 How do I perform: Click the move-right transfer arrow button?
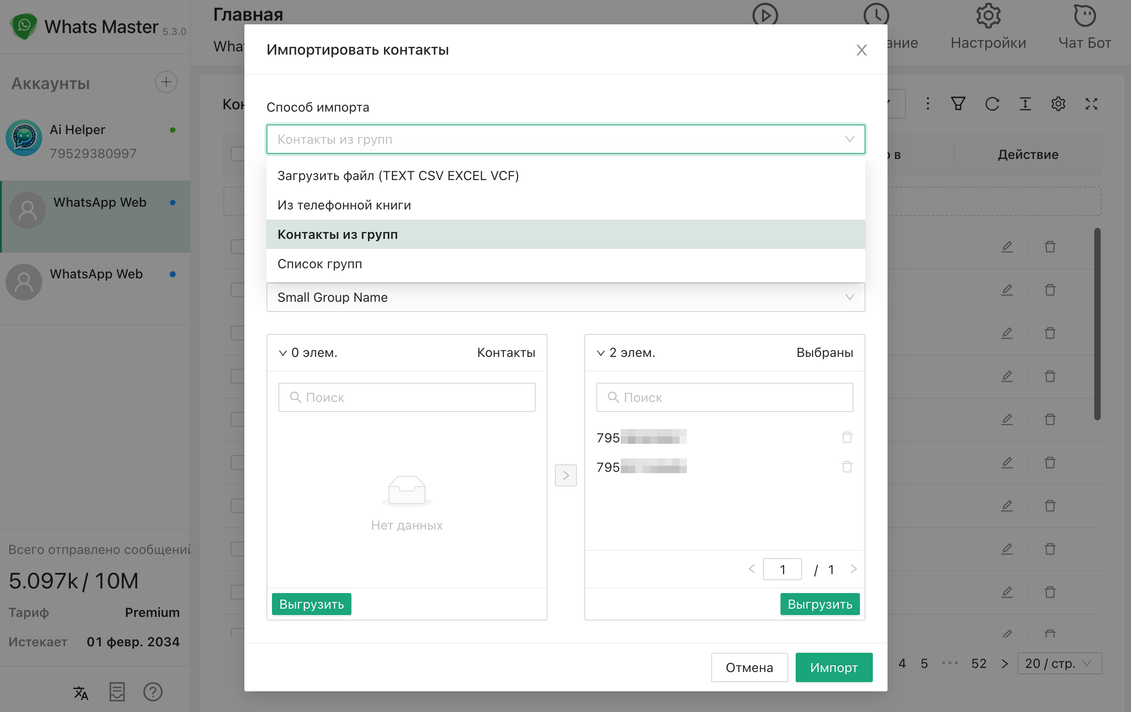[565, 475]
